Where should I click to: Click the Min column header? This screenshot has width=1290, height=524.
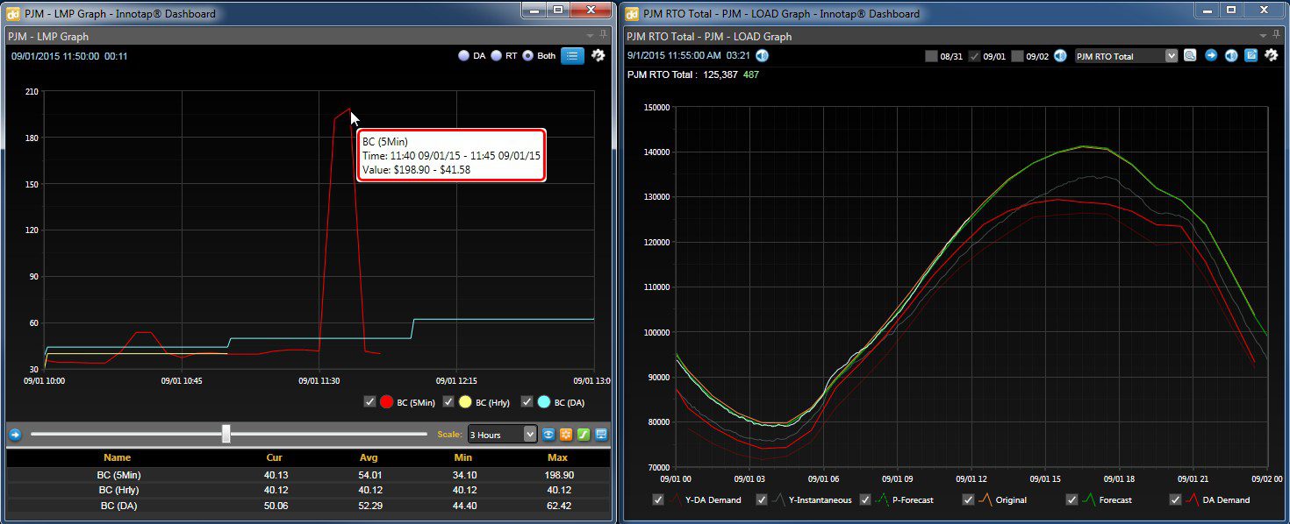tap(463, 457)
